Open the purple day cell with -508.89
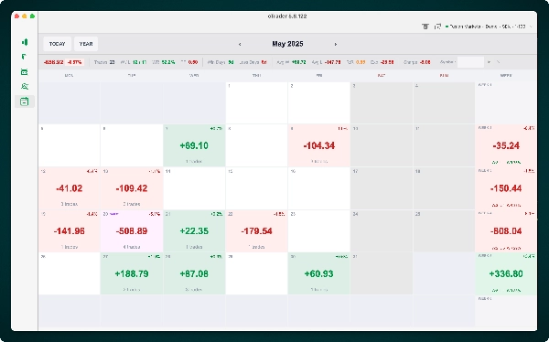The height and width of the screenshot is (342, 549). [x=132, y=231]
